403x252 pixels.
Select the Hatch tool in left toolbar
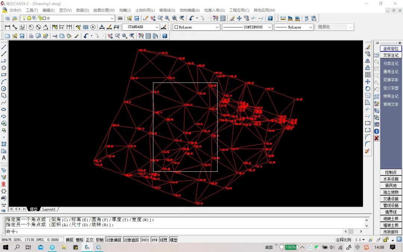[x=4, y=144]
